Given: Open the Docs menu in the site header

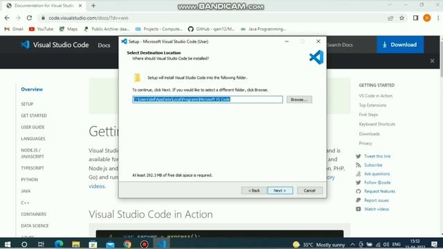Looking at the screenshot, I should point(104,45).
